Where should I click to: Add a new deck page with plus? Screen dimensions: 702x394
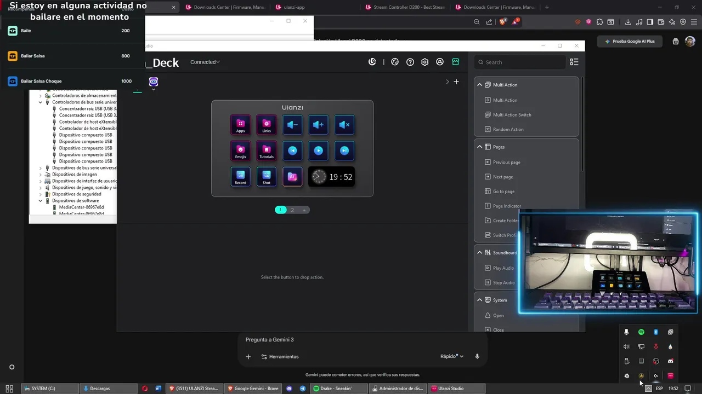(x=304, y=210)
